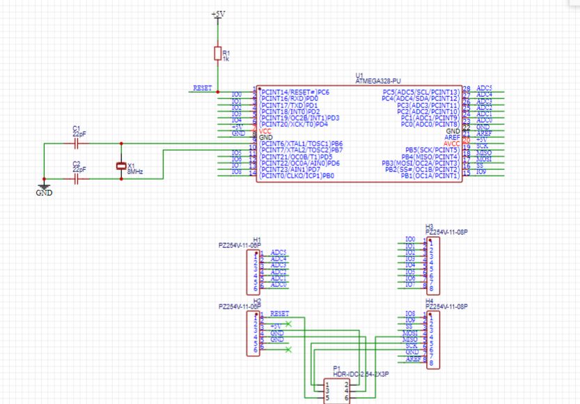Select the 22pF value under C1
Viewport: 580px width, 404px height.
[x=79, y=134]
